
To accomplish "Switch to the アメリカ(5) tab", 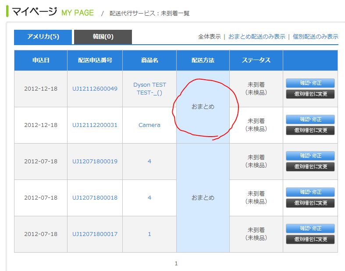I will click(43, 37).
